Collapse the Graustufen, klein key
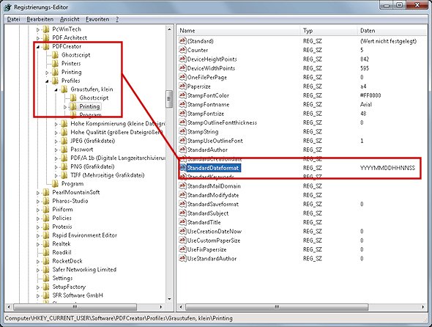This screenshot has height=327, width=432. pyautogui.click(x=56, y=89)
